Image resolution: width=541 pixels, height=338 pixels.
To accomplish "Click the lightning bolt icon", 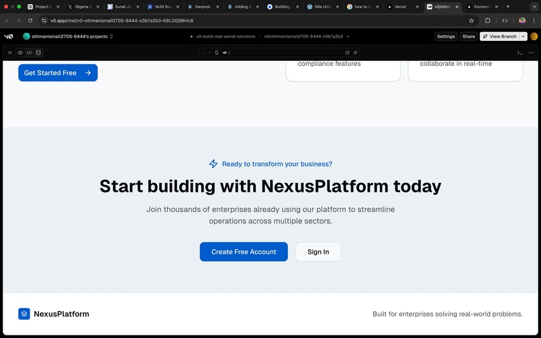I will [x=213, y=164].
